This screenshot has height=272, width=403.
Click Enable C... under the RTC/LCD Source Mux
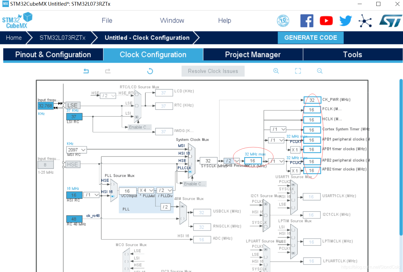point(139,127)
